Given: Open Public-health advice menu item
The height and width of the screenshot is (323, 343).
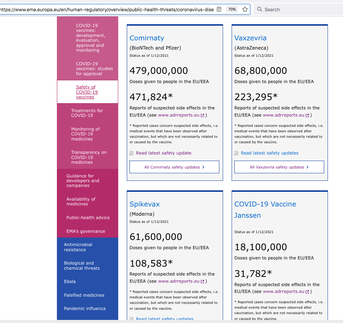Looking at the screenshot, I should [x=88, y=218].
